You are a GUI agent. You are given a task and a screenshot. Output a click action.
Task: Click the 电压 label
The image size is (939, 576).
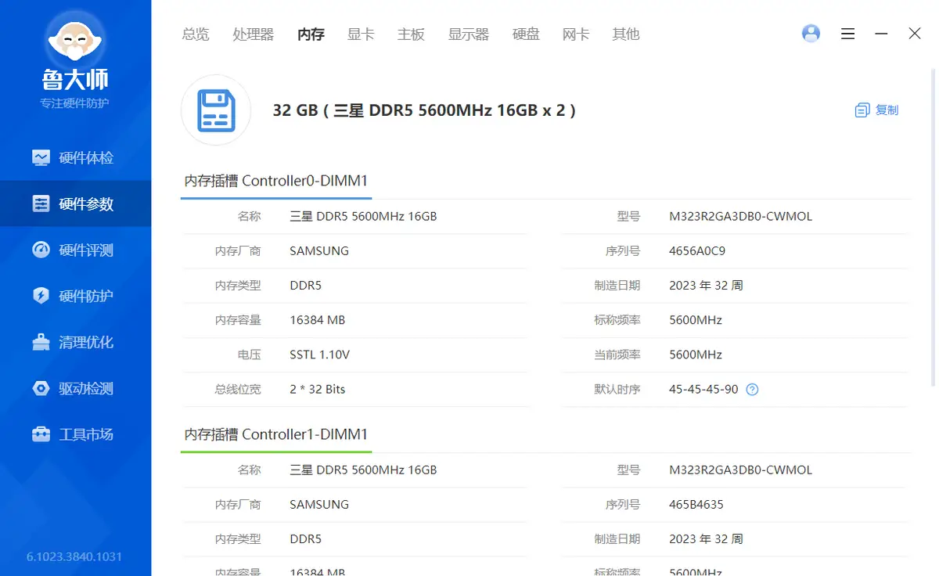click(250, 355)
